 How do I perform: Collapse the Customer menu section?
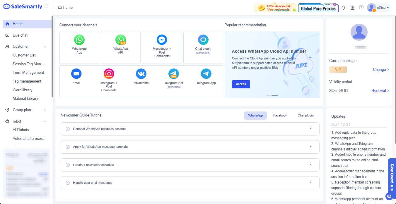click(x=45, y=47)
